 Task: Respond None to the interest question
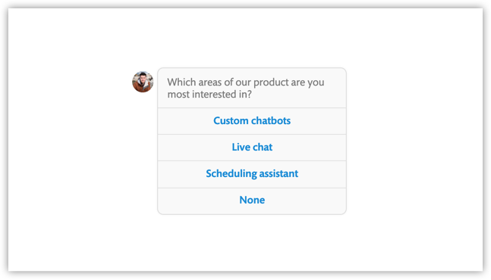[x=252, y=201]
